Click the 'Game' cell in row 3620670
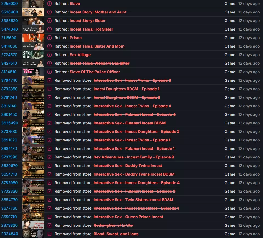 230,166
